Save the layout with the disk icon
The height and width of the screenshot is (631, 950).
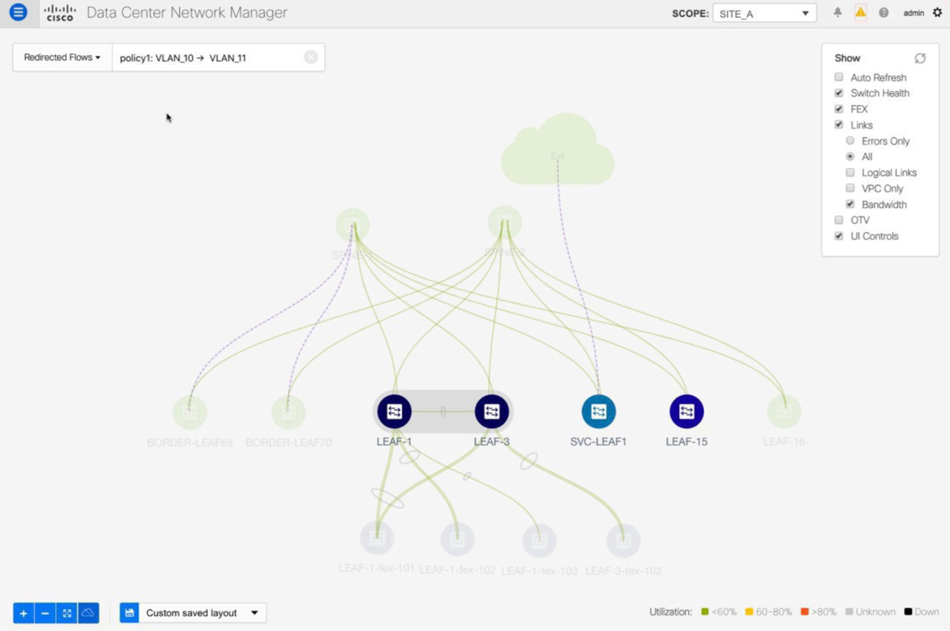pyautogui.click(x=129, y=613)
